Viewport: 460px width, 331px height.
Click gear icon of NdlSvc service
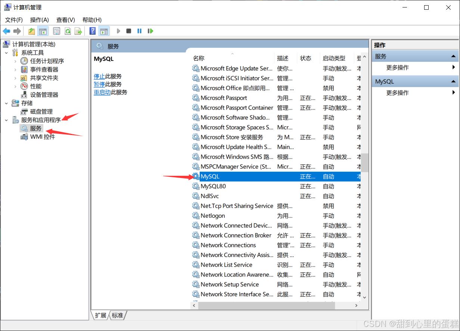(x=196, y=196)
